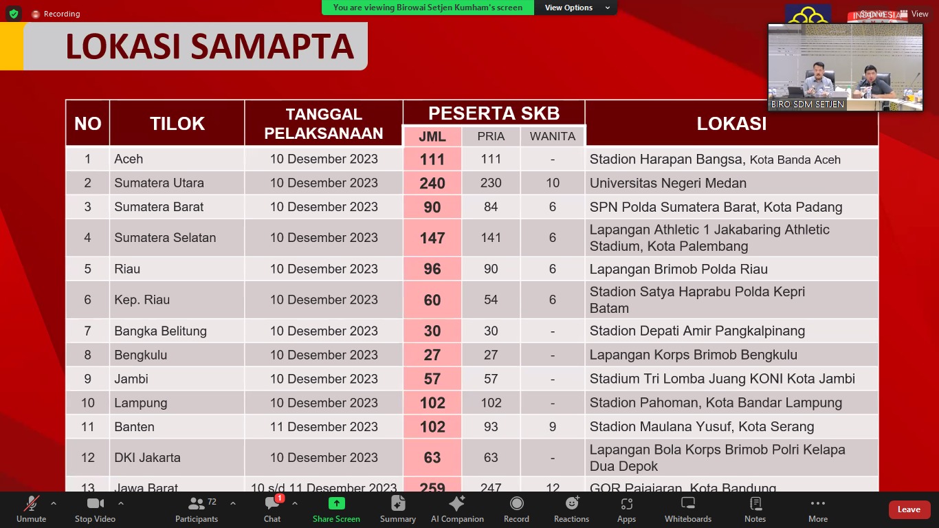Select the BIRO SDM SETJEN video thumbnail
This screenshot has height=528, width=939.
coord(845,67)
